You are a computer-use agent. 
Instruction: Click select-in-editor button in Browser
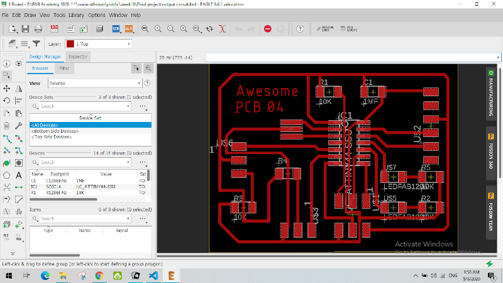[x=136, y=69]
